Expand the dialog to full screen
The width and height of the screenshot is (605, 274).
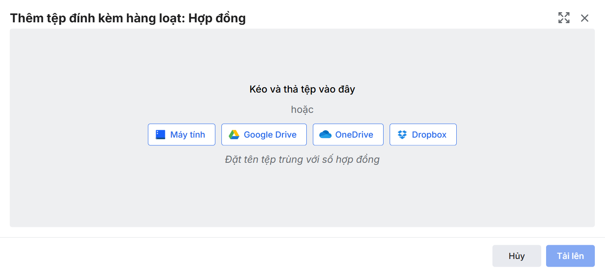[x=564, y=18]
